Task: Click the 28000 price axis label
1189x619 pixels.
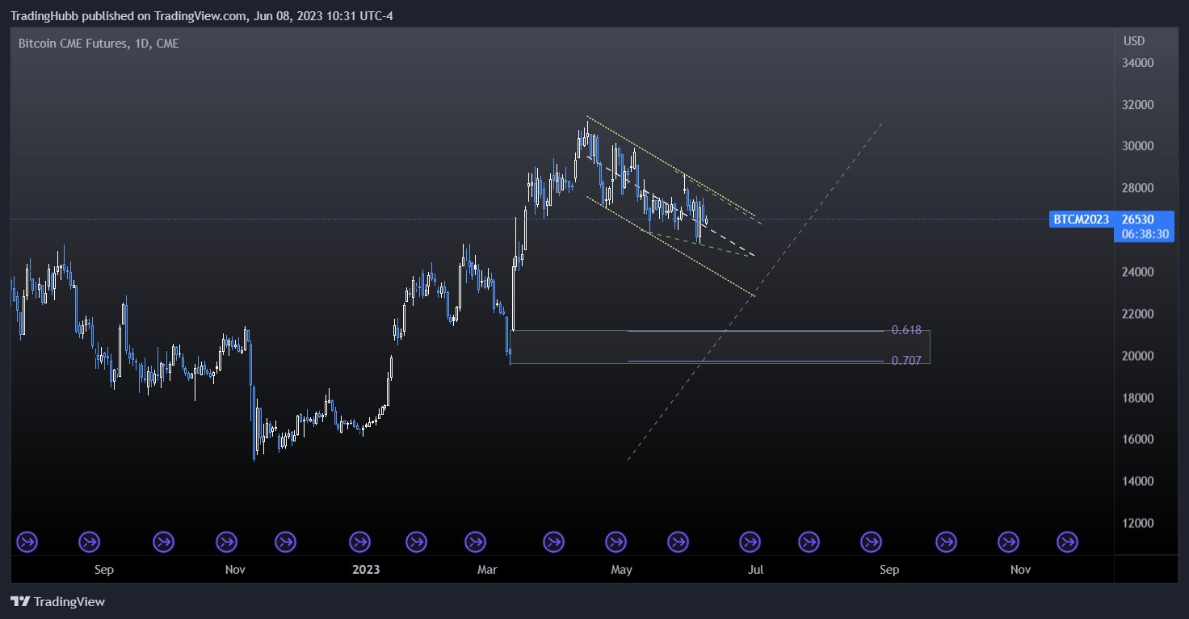Action: [1137, 189]
